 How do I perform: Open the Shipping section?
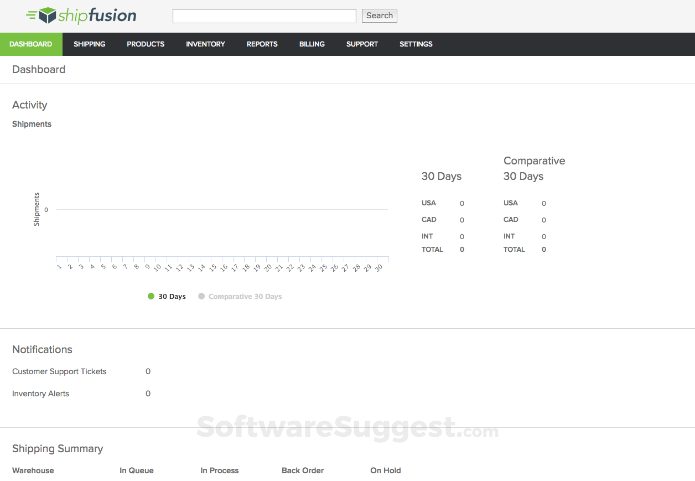tap(89, 44)
